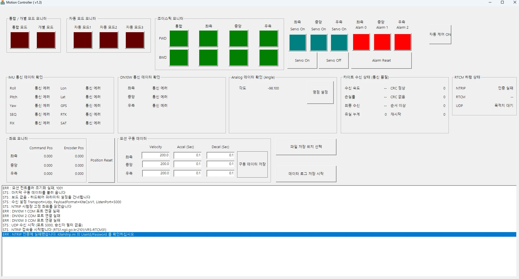Turn servos off with Servo Off button
Image resolution: width=519 pixels, height=279 pixels.
point(333,60)
